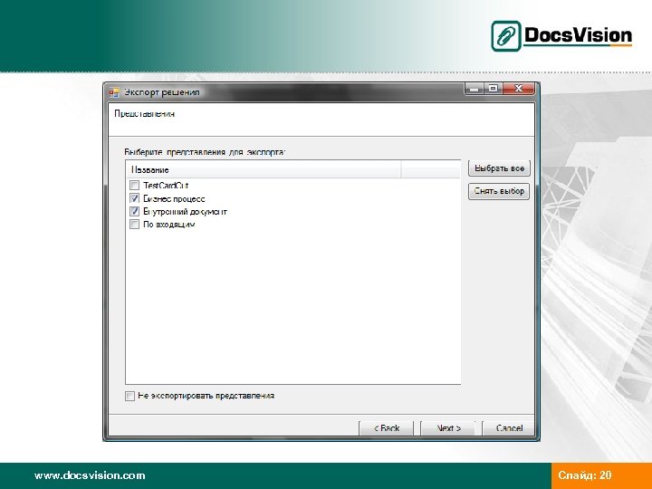Image resolution: width=652 pixels, height=489 pixels.
Task: Uncheck the Внутренний документ checkbox
Action: (134, 211)
